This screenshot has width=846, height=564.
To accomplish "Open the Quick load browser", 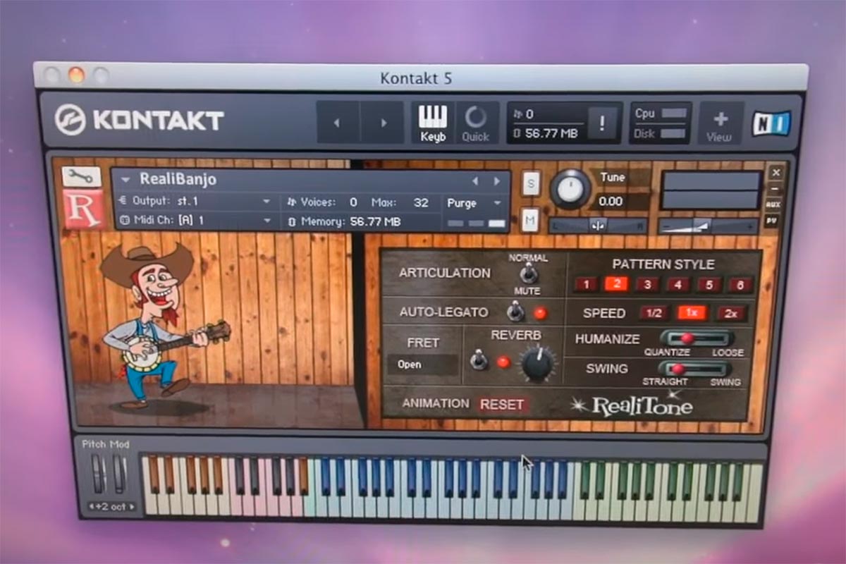I will click(476, 123).
